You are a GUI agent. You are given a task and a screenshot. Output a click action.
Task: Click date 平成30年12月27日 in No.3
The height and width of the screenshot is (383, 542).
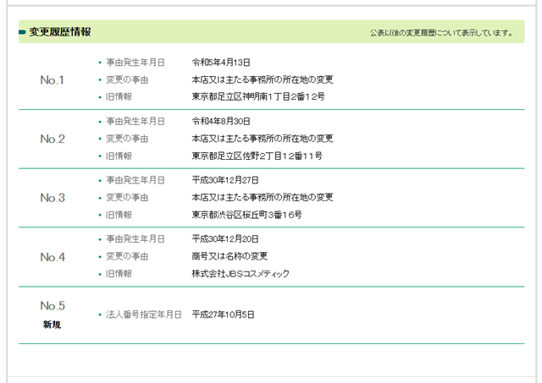pos(225,181)
